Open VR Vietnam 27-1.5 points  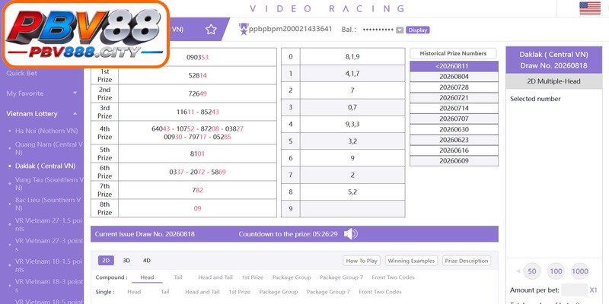click(x=49, y=224)
